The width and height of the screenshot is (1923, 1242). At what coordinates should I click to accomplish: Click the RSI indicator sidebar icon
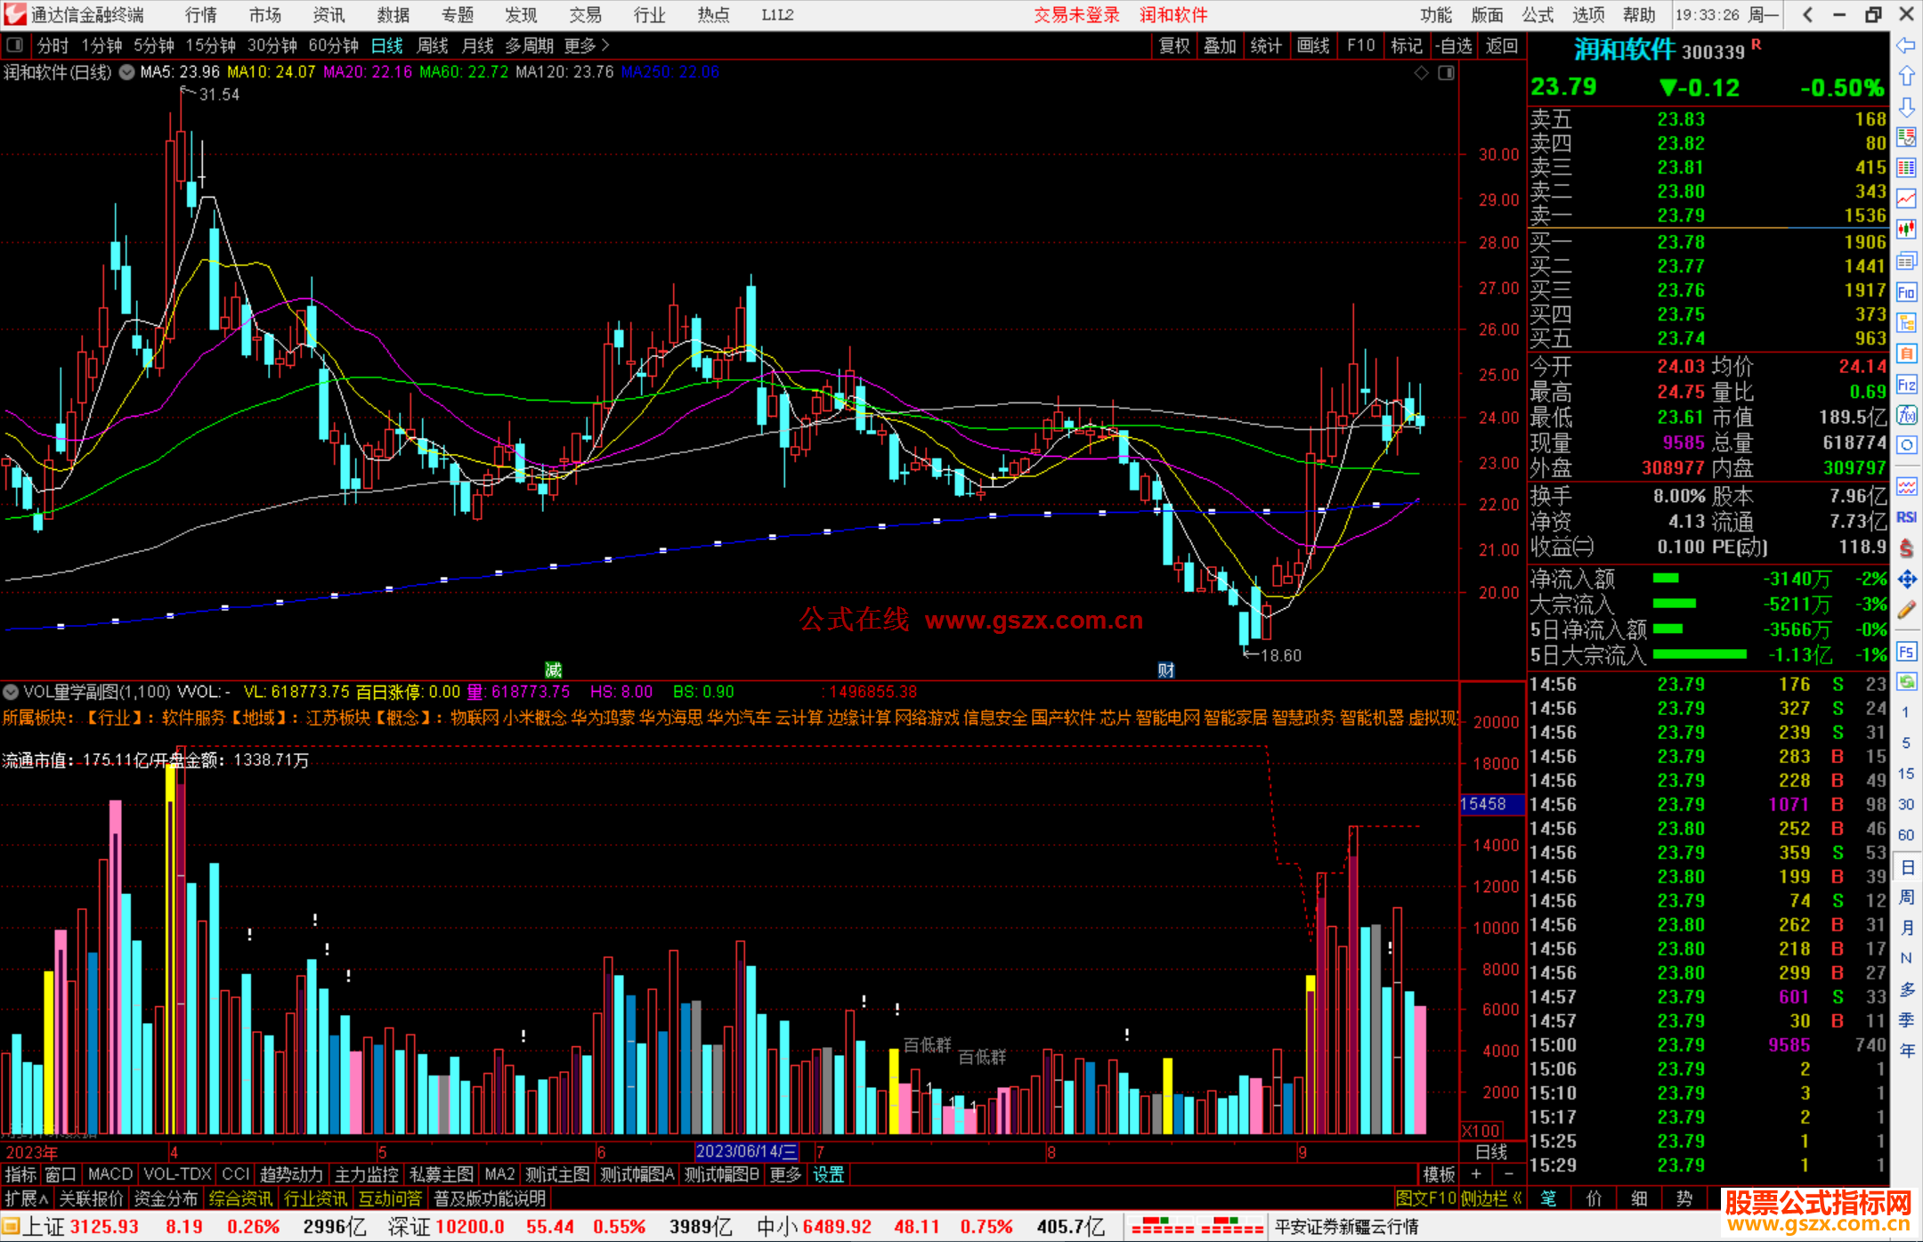tap(1906, 517)
